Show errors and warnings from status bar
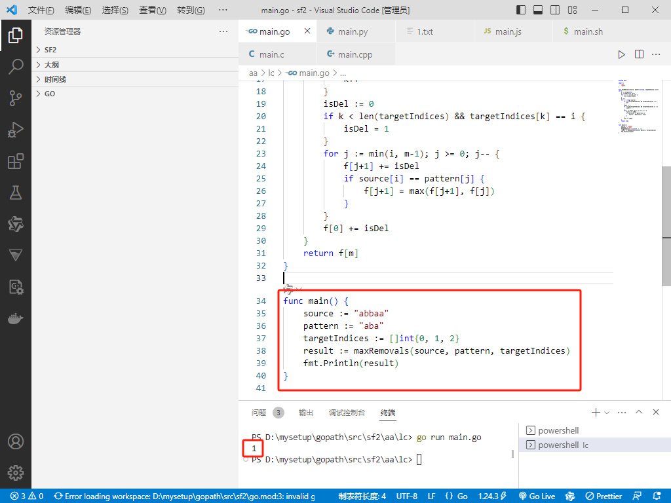This screenshot has height=503, width=671. (x=27, y=496)
